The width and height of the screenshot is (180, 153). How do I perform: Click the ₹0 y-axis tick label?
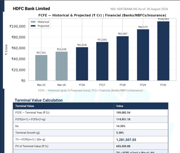pyautogui.click(x=23, y=81)
